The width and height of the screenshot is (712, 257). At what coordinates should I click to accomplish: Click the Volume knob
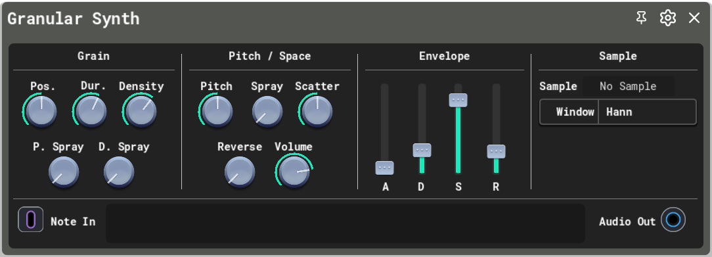pos(294,172)
